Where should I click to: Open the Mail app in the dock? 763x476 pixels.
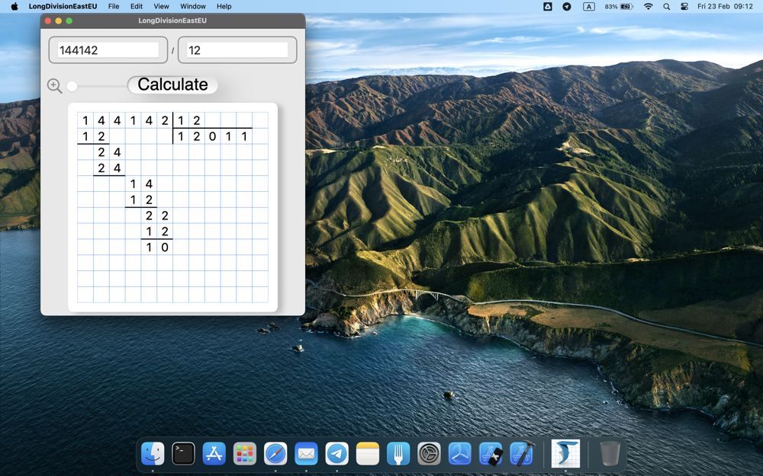(x=306, y=454)
